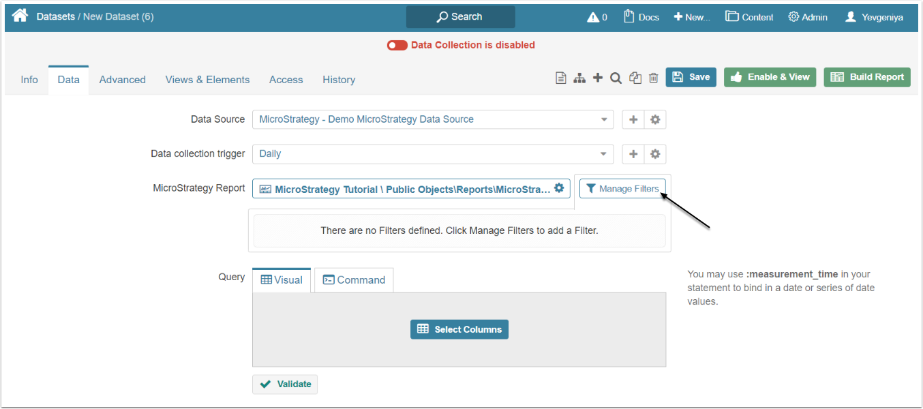Switch to the Command query tab

[354, 280]
